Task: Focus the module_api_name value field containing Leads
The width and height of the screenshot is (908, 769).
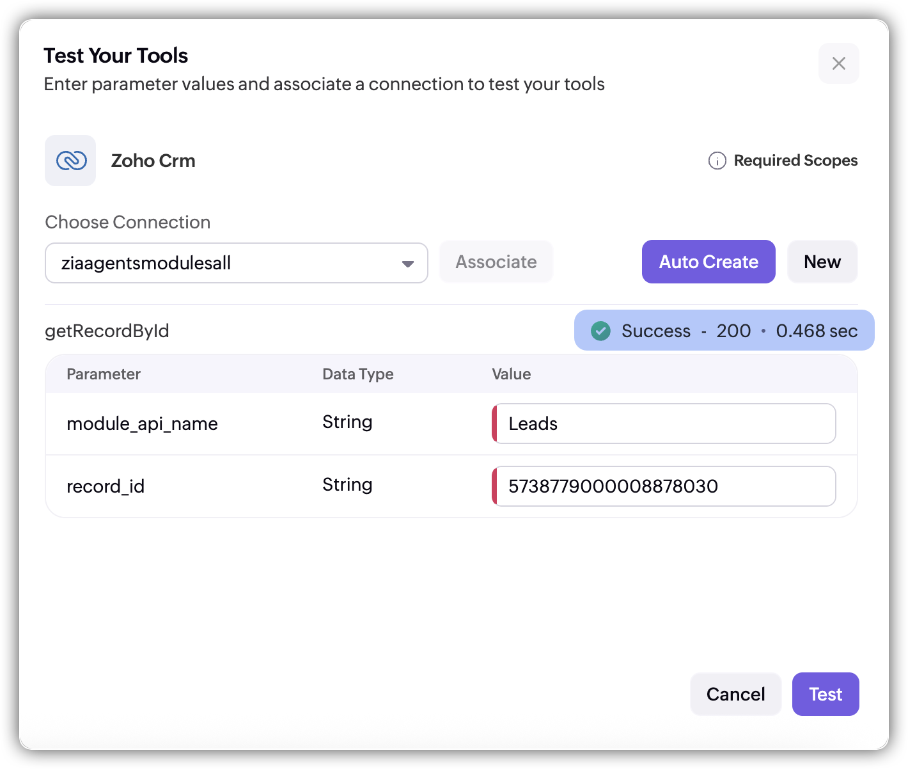Action: tap(665, 424)
